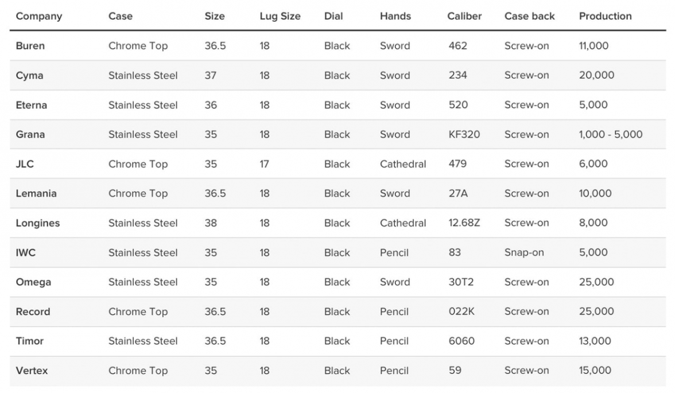This screenshot has height=393, width=675.
Task: Select the Snap-on case back cell
Action: (523, 252)
